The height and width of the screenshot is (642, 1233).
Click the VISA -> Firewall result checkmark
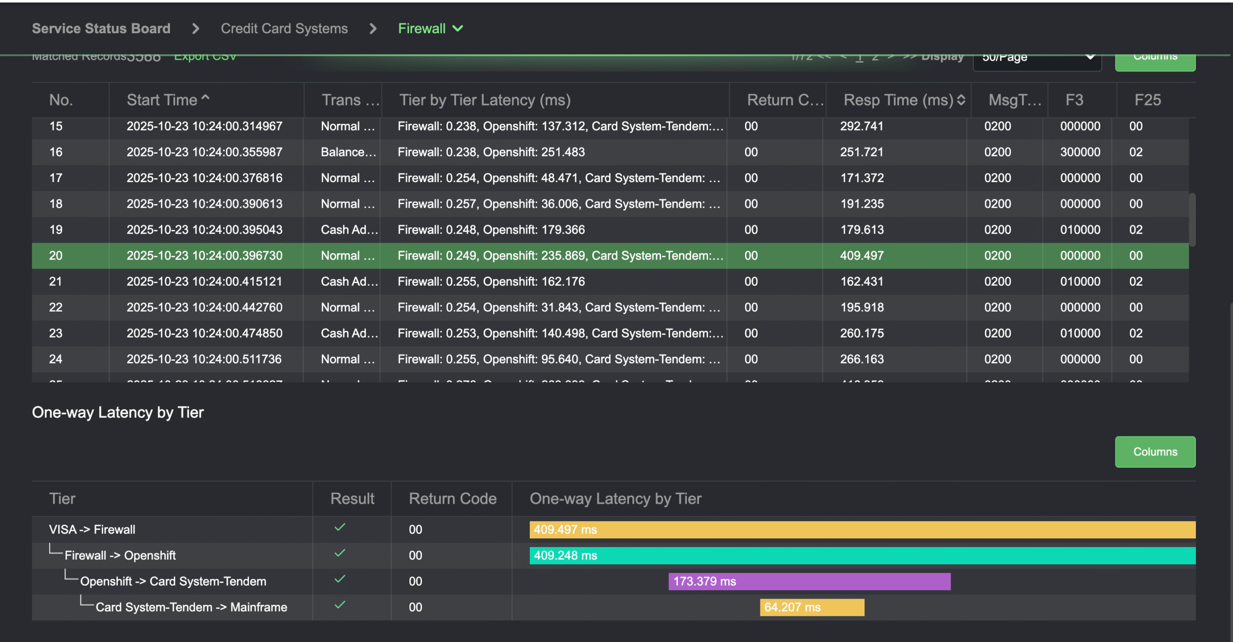(340, 527)
